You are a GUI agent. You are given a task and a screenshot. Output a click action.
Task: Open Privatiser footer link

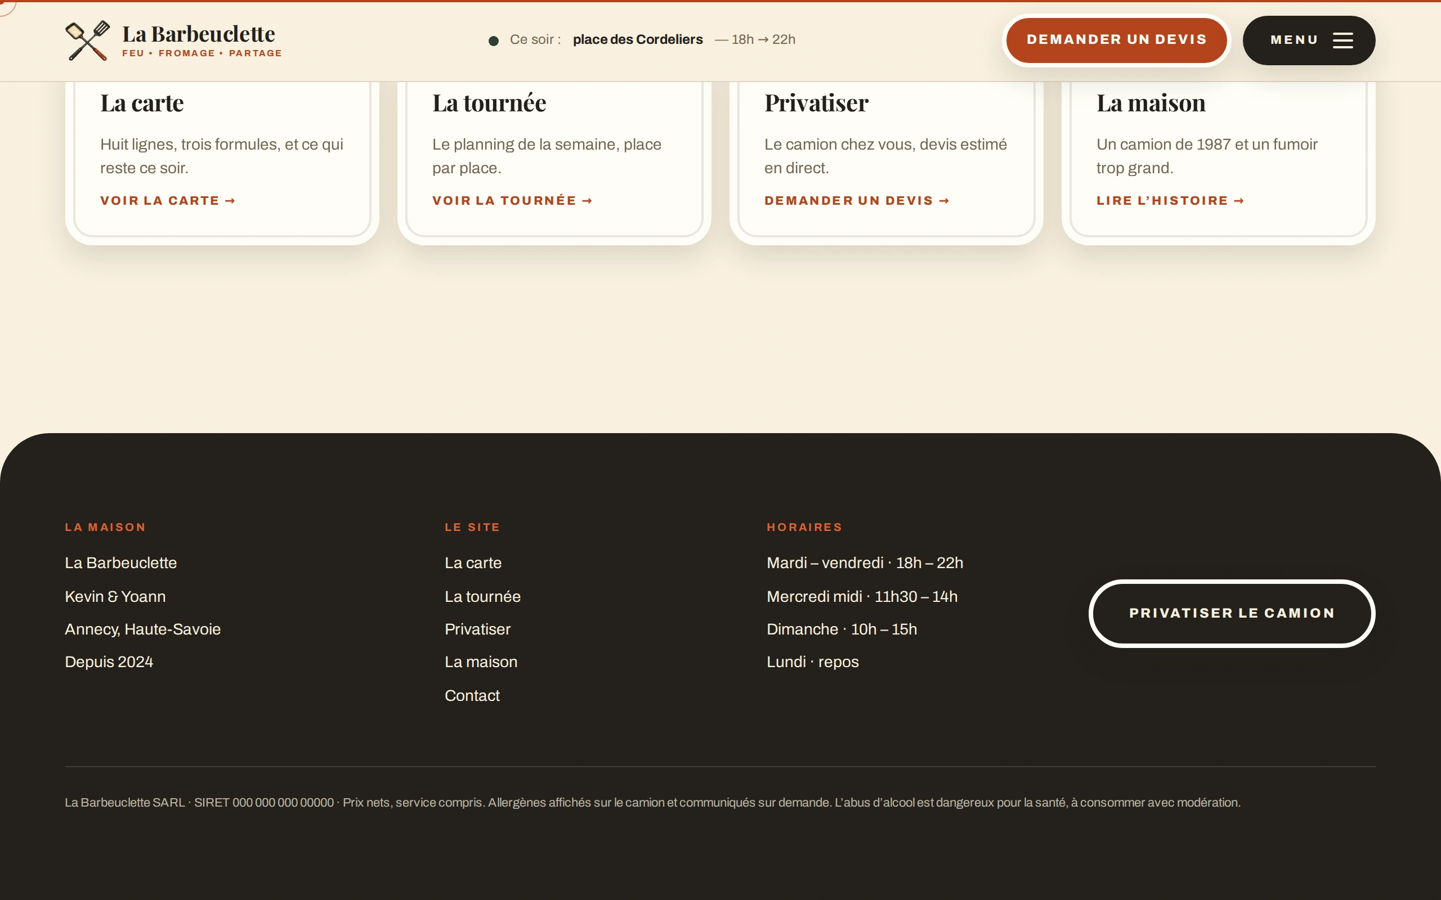[477, 629]
